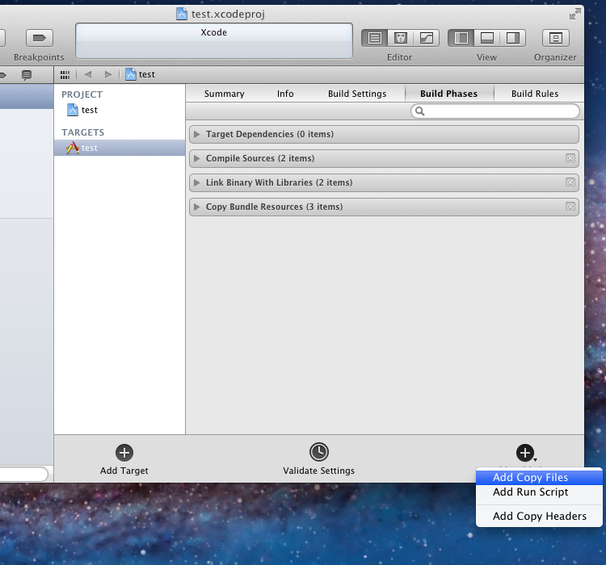Choose Add Copy Headers menu item
The image size is (606, 565).
(539, 516)
